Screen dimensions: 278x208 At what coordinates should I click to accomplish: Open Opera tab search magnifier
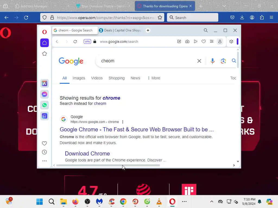(206, 30)
